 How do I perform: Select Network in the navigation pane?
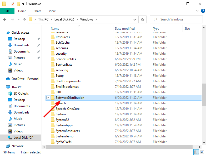[17, 146]
